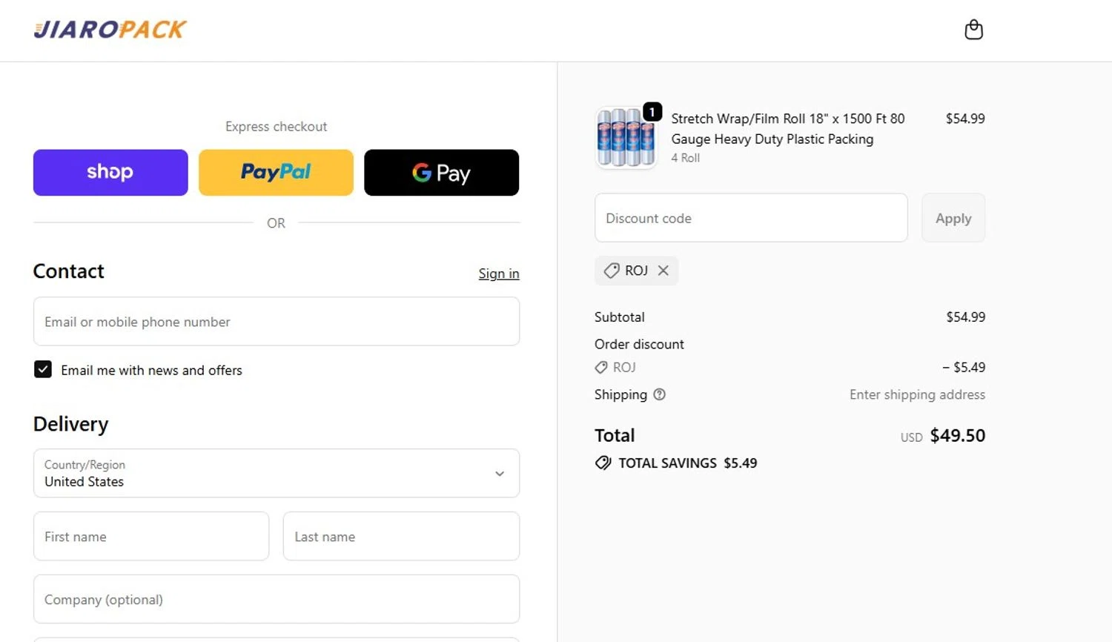Click the order discount ROJ tag icon

point(601,368)
